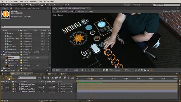The image size is (181, 102).
Task: Switch to the phone timeline tab
Action: click(64, 74)
